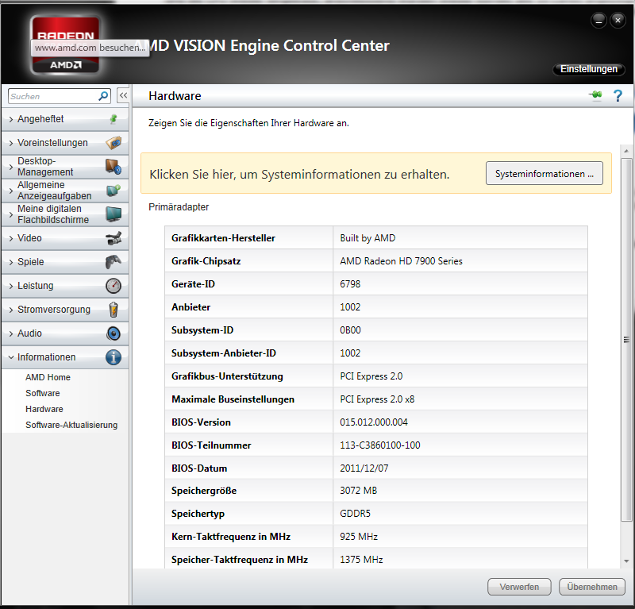Open help with question mark icon
The height and width of the screenshot is (609, 635).
click(618, 95)
